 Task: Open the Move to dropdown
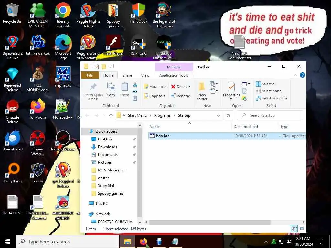tap(155, 87)
